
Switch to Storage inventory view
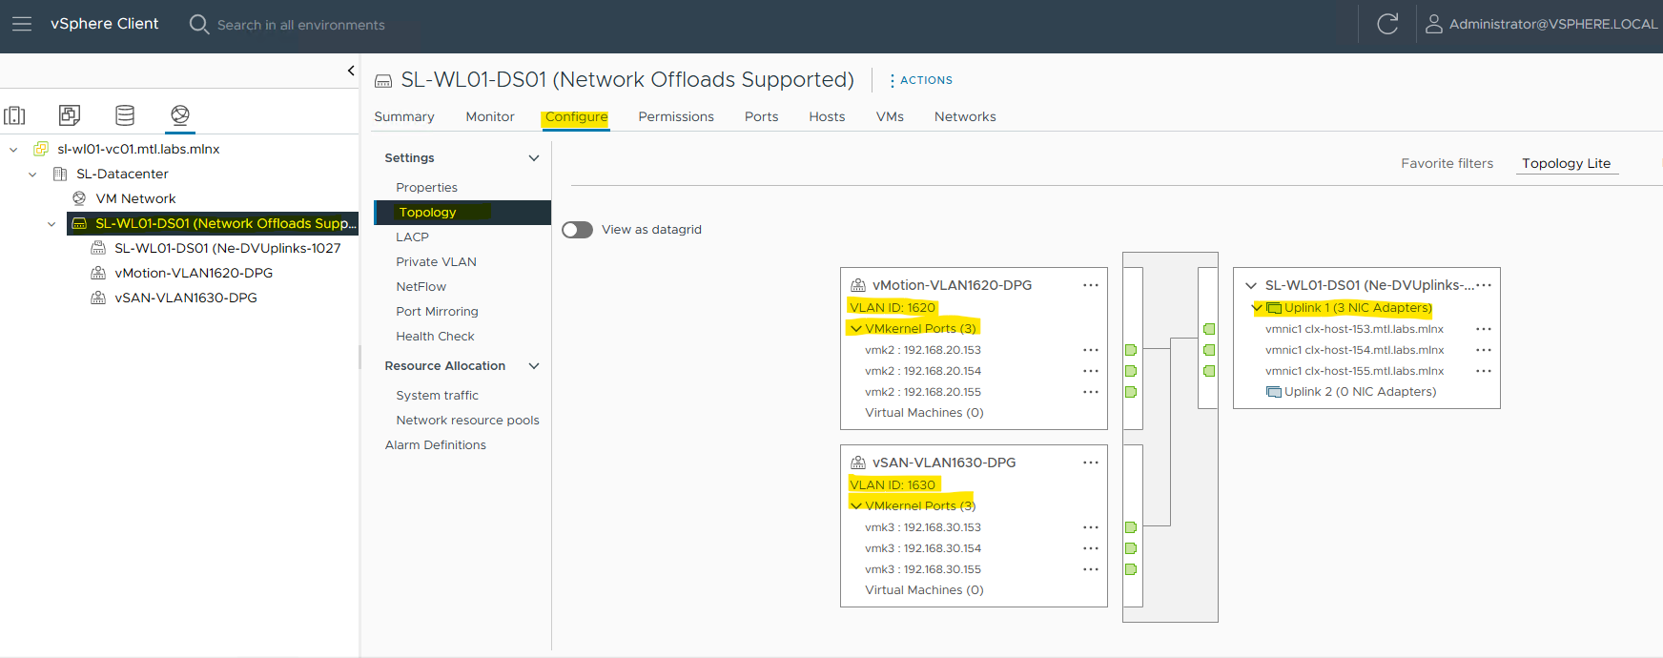(125, 115)
